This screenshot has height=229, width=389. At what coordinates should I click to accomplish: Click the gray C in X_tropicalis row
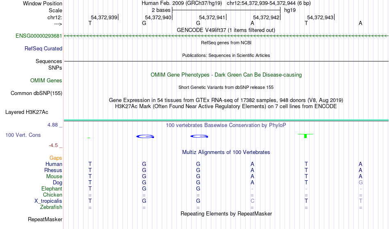[x=252, y=201]
